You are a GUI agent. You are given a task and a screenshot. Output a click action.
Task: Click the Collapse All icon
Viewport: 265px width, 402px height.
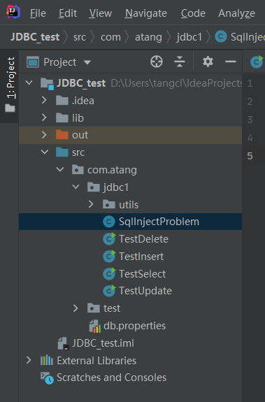click(x=180, y=62)
